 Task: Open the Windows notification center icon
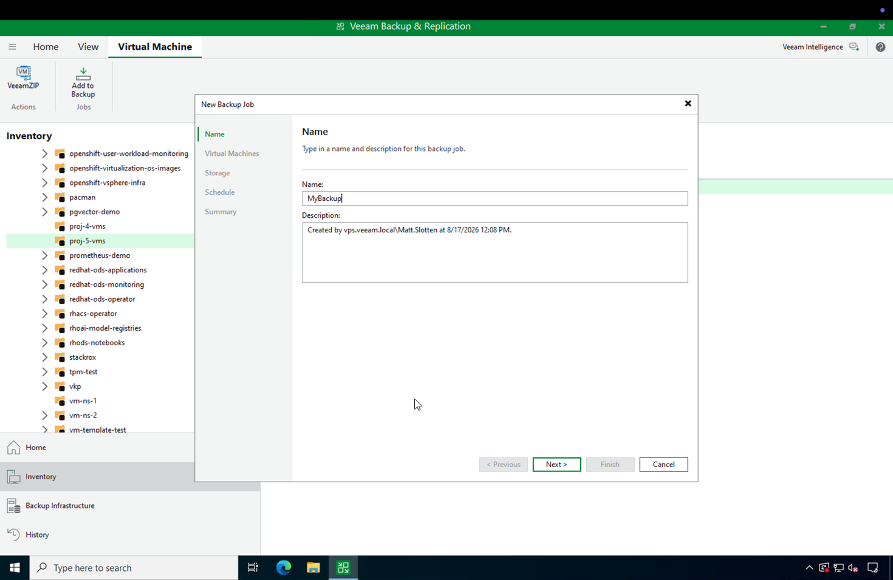873,568
